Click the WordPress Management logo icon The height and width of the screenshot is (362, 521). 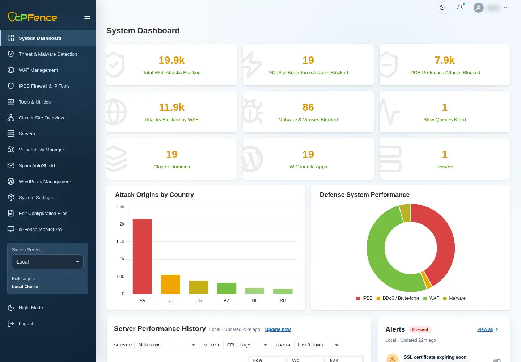[x=11, y=181]
